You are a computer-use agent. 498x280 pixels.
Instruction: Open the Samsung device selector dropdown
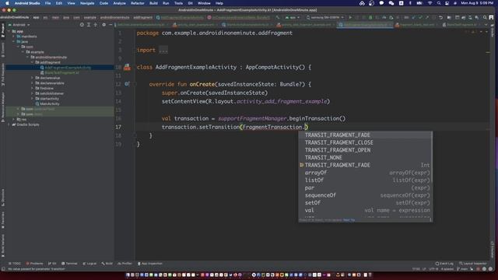[x=325, y=17]
